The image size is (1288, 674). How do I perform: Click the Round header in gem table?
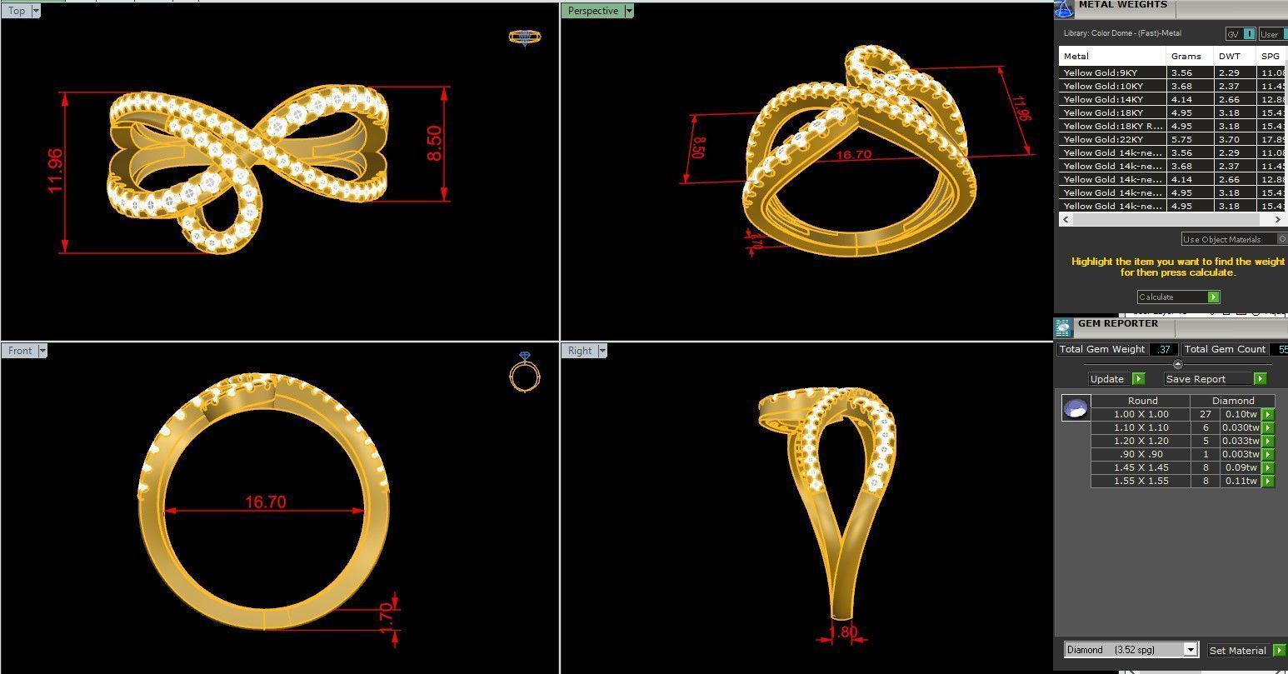point(1142,401)
